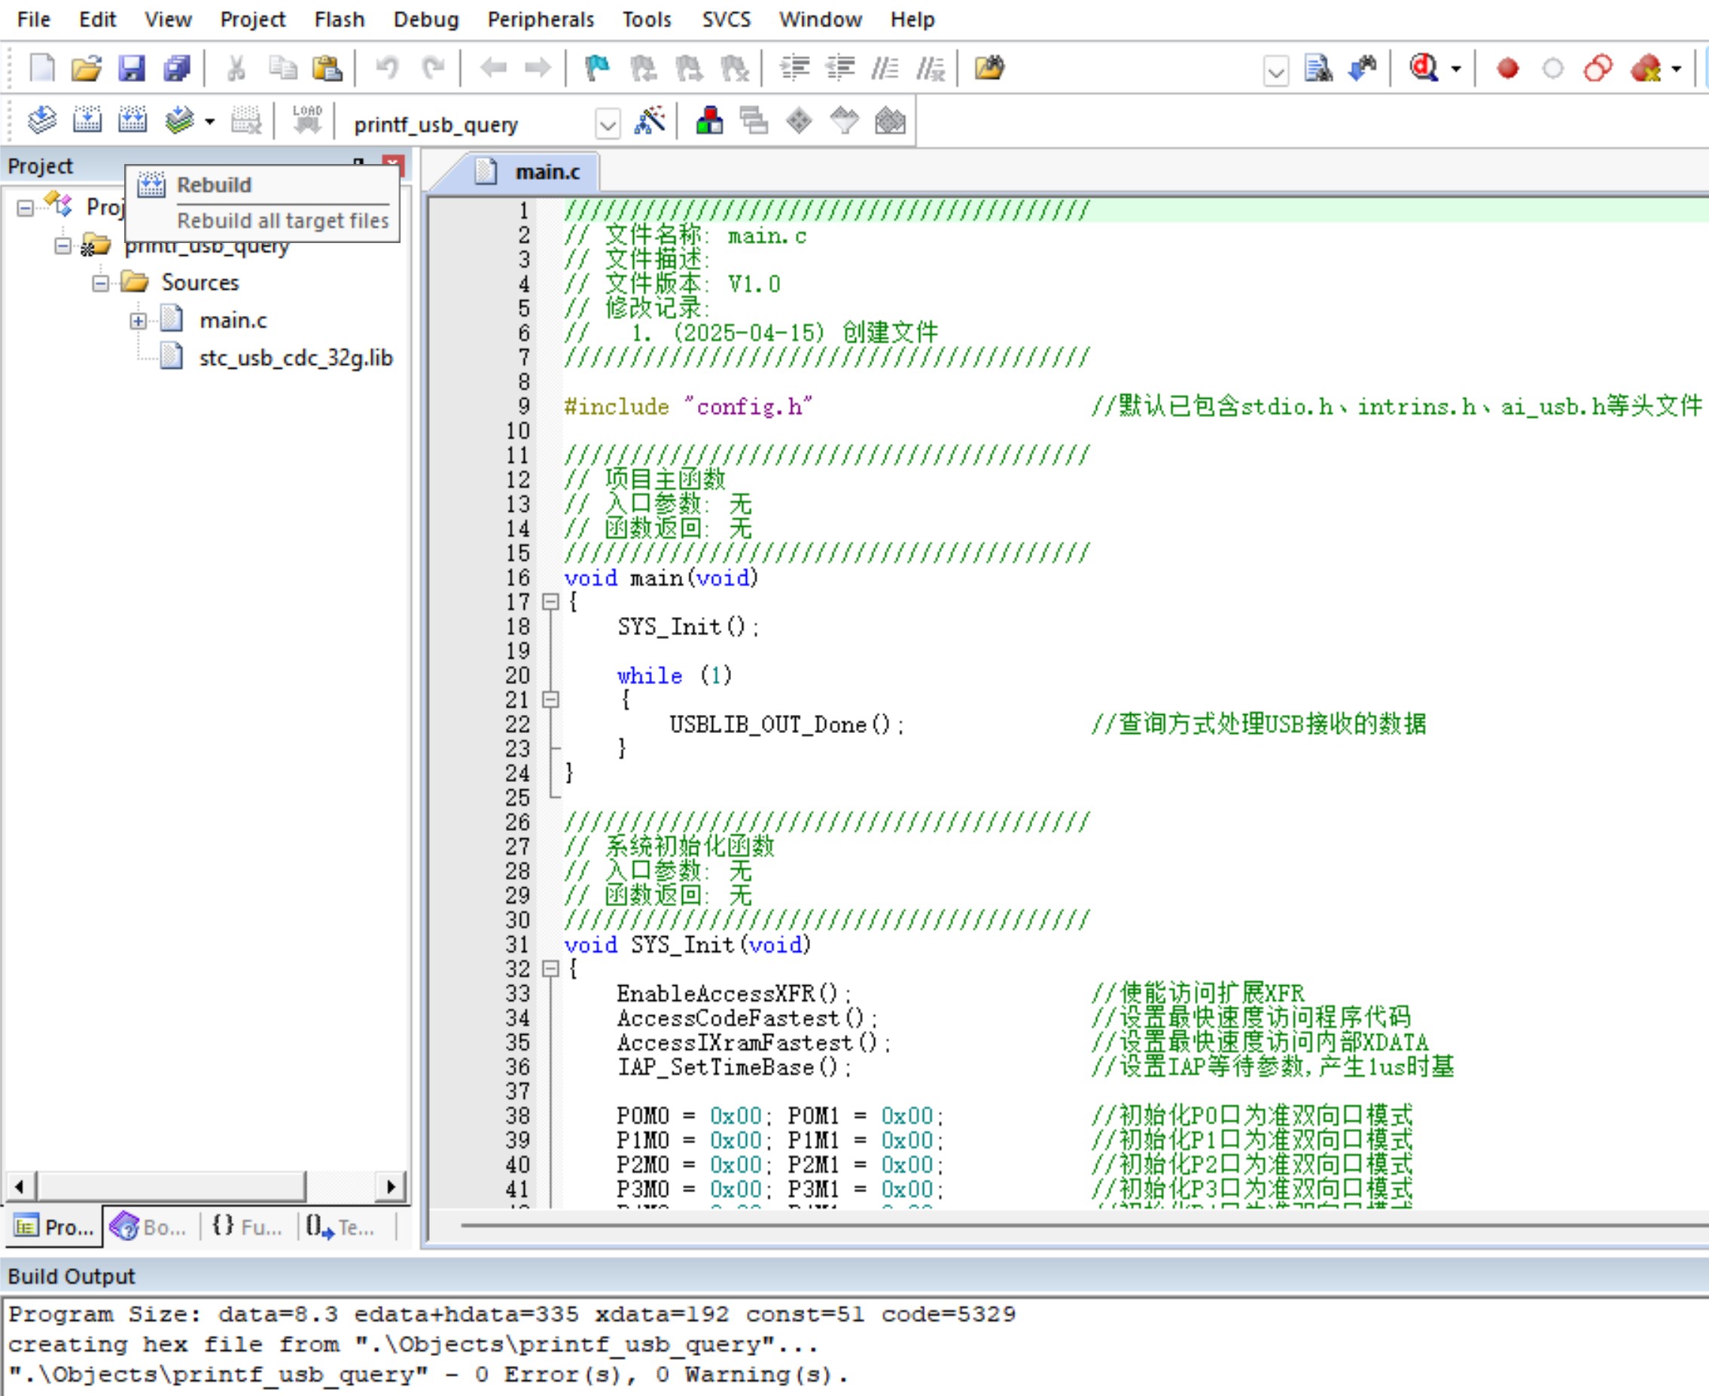Cut the selected text
Screen dimensions: 1709x1396
point(236,68)
